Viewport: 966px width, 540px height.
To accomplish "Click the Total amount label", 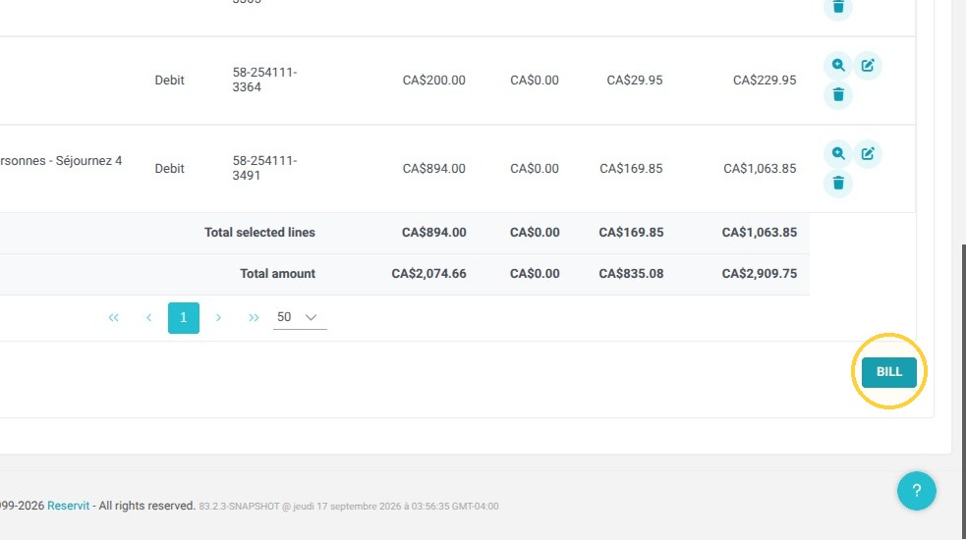I will tap(277, 273).
